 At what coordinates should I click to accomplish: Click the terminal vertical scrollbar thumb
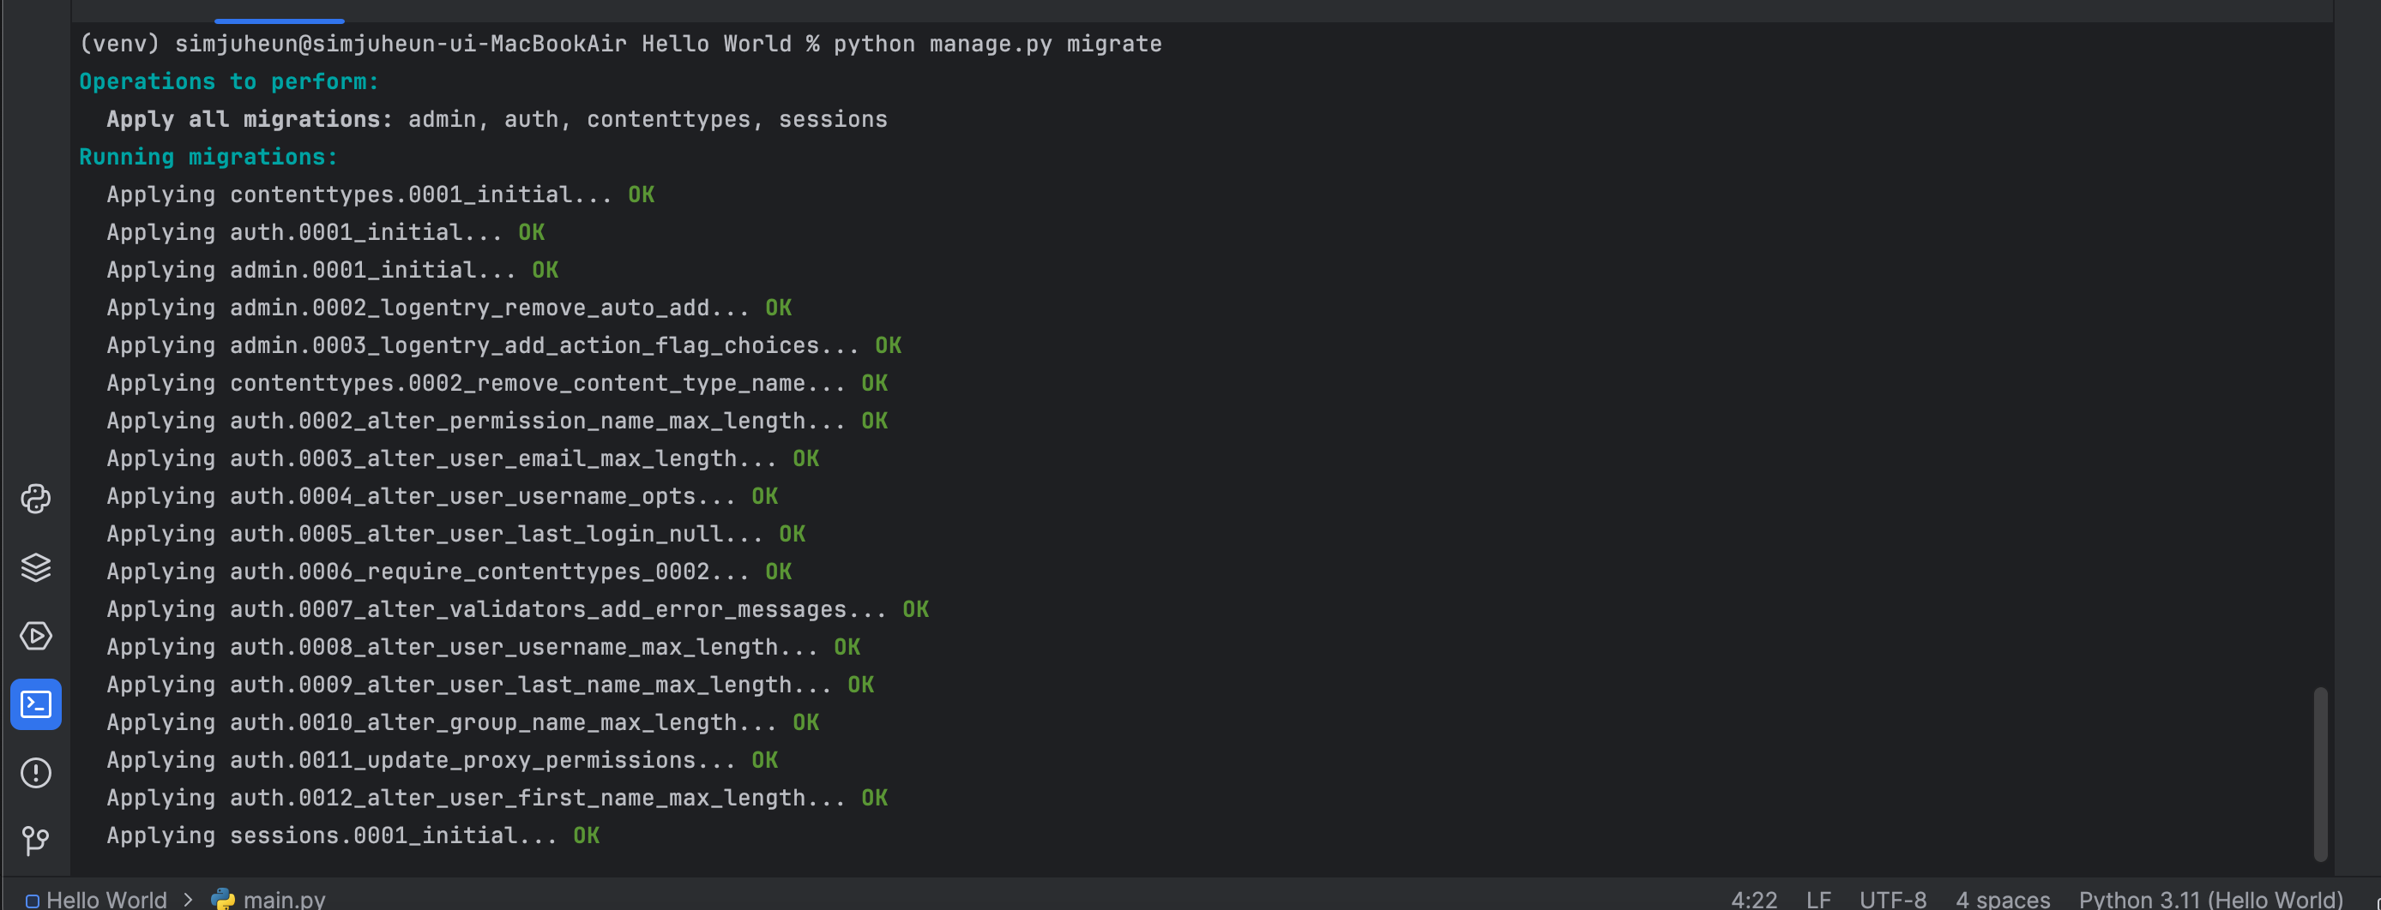2320,775
